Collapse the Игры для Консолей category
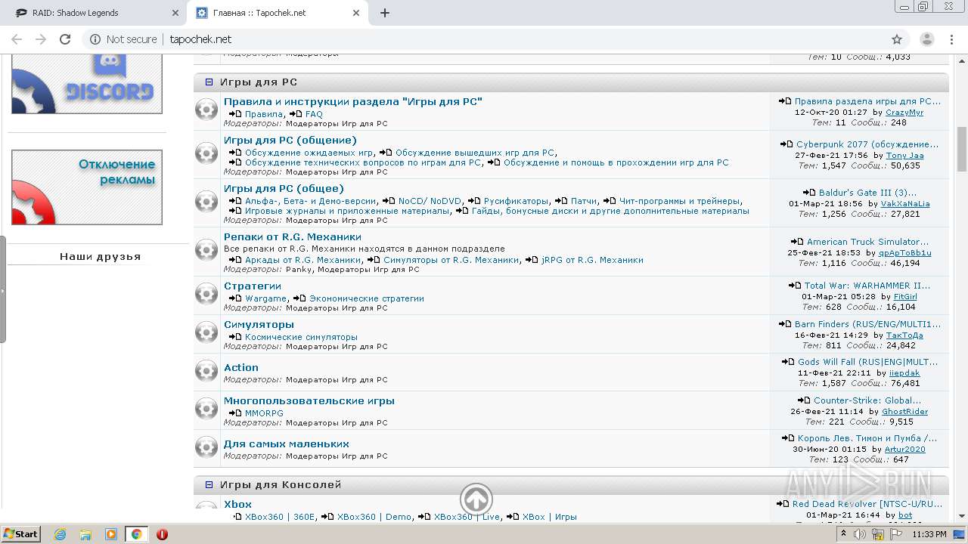The height and width of the screenshot is (544, 968). [209, 485]
